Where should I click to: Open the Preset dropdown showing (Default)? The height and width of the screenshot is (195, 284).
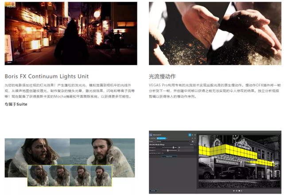174,141
